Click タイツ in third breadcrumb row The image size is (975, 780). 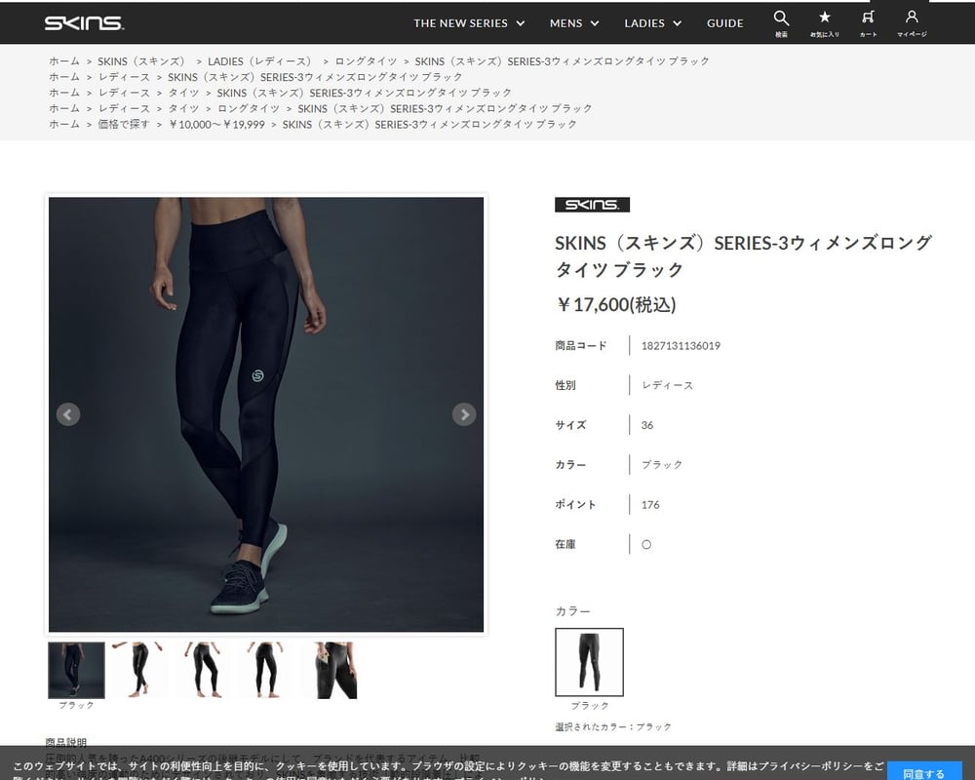coord(183,92)
